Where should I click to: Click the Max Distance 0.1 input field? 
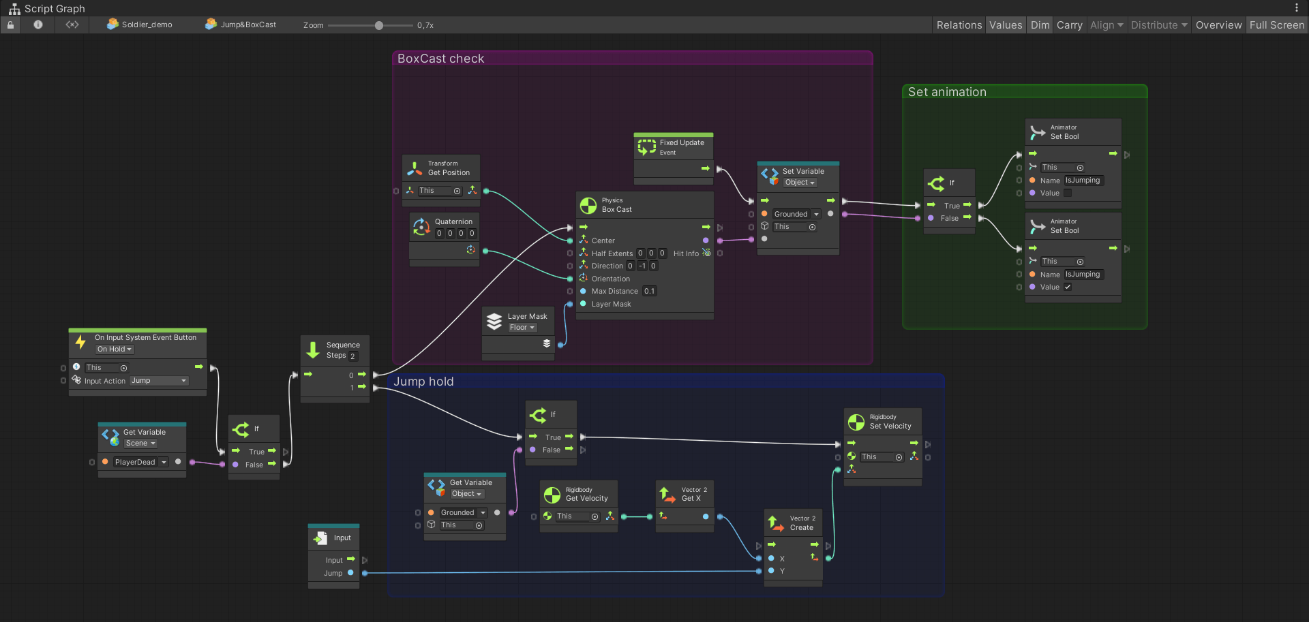pos(649,291)
